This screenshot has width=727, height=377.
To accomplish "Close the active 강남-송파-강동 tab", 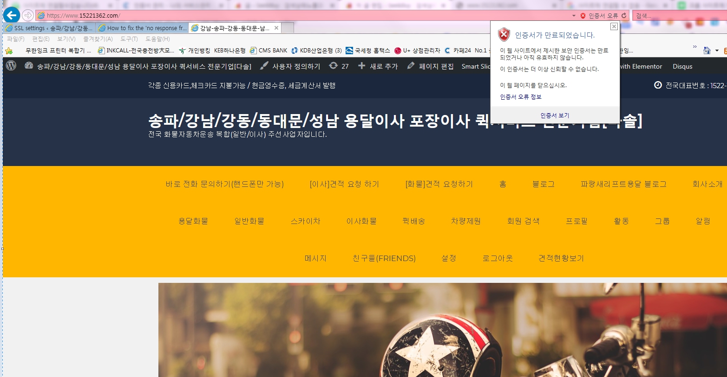I will coord(276,28).
